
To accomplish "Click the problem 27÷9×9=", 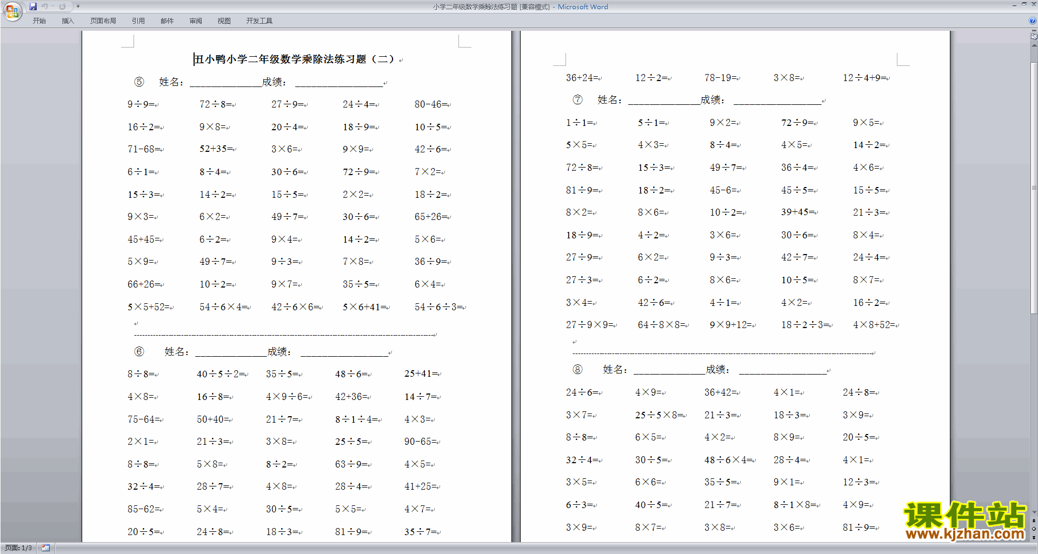I will click(x=590, y=325).
